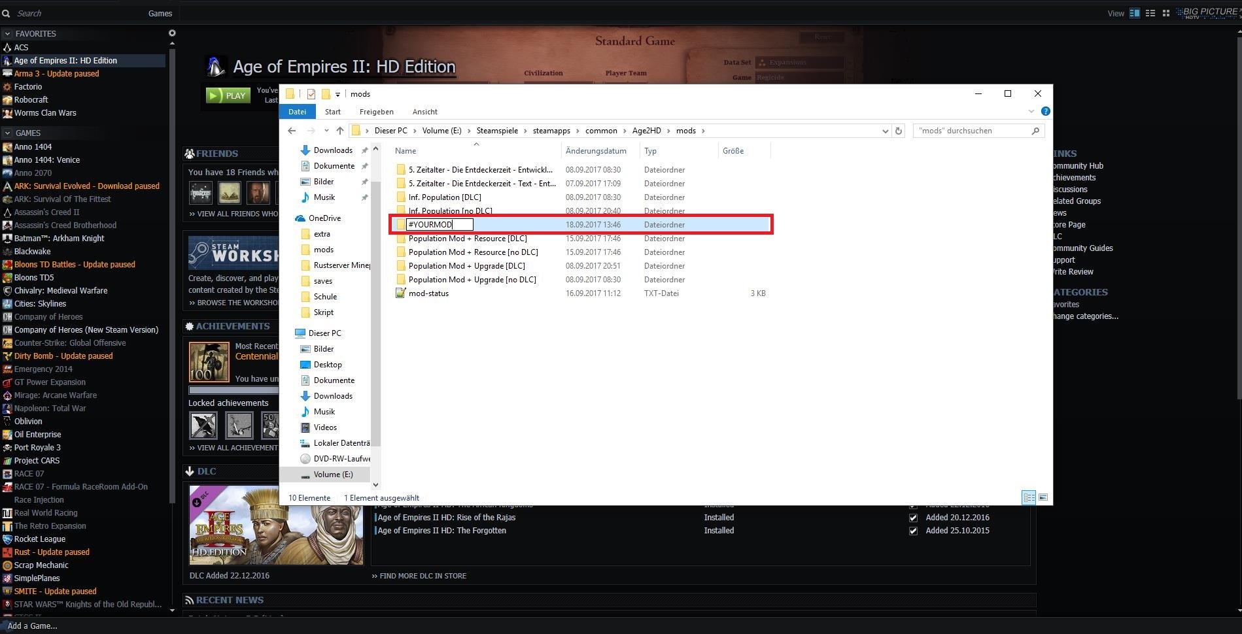Open the favorites settings gear icon
The width and height of the screenshot is (1242, 634).
pos(172,33)
